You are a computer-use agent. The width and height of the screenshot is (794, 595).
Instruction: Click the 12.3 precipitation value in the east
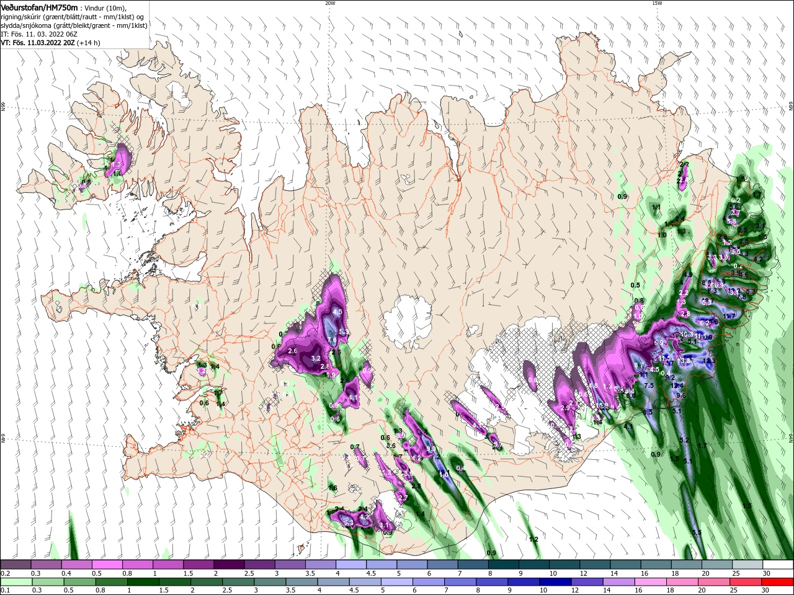pos(710,360)
